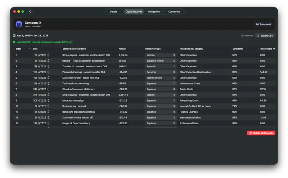Switch to the Digital Records tab

[134, 12]
